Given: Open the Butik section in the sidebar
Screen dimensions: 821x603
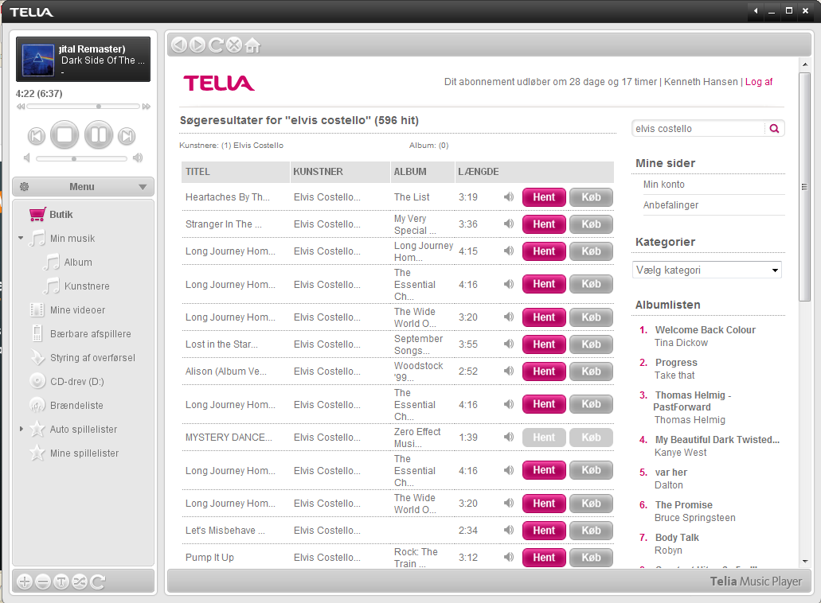Looking at the screenshot, I should [x=61, y=215].
